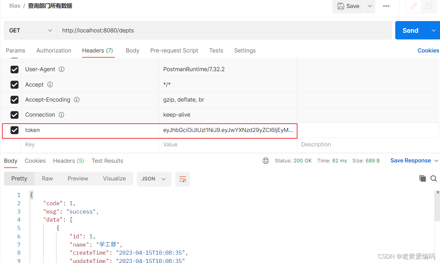
Task: Expand the Save Response dropdown
Action: (436, 160)
